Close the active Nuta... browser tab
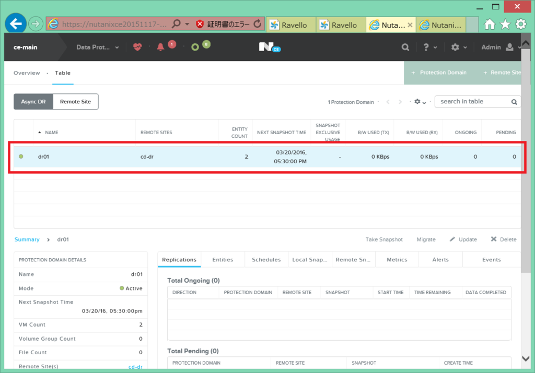This screenshot has width=535, height=373. (x=410, y=25)
